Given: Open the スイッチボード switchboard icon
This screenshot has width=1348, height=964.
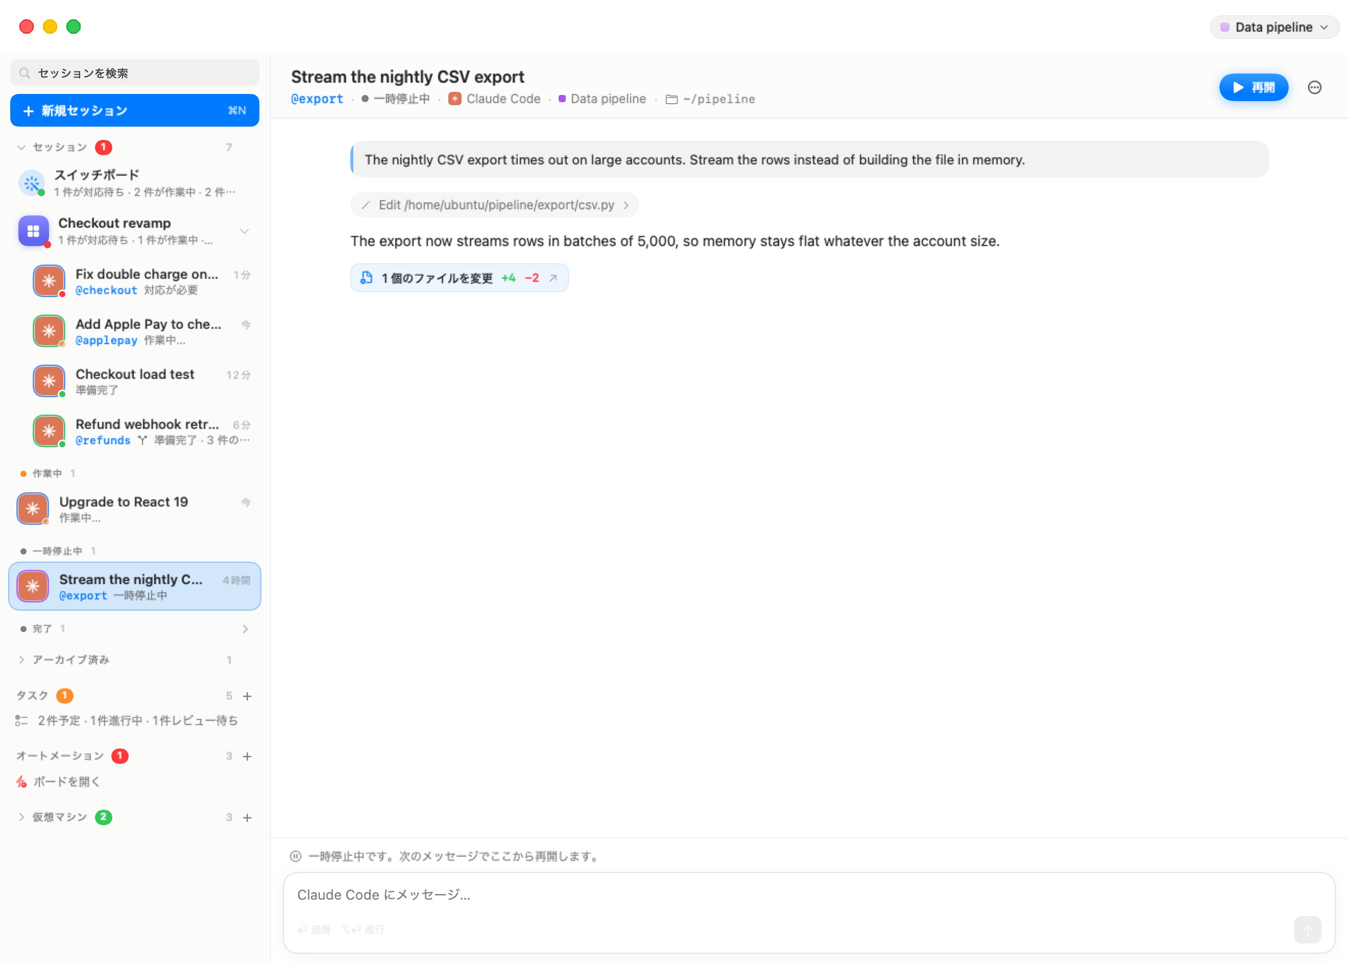Looking at the screenshot, I should [32, 183].
